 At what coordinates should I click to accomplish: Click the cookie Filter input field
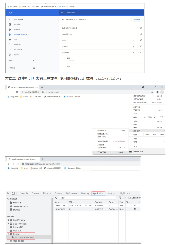[x=88, y=198]
